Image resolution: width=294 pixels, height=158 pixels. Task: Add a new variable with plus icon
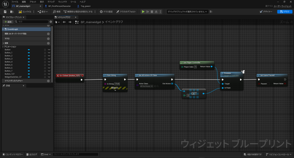[x=48, y=43]
